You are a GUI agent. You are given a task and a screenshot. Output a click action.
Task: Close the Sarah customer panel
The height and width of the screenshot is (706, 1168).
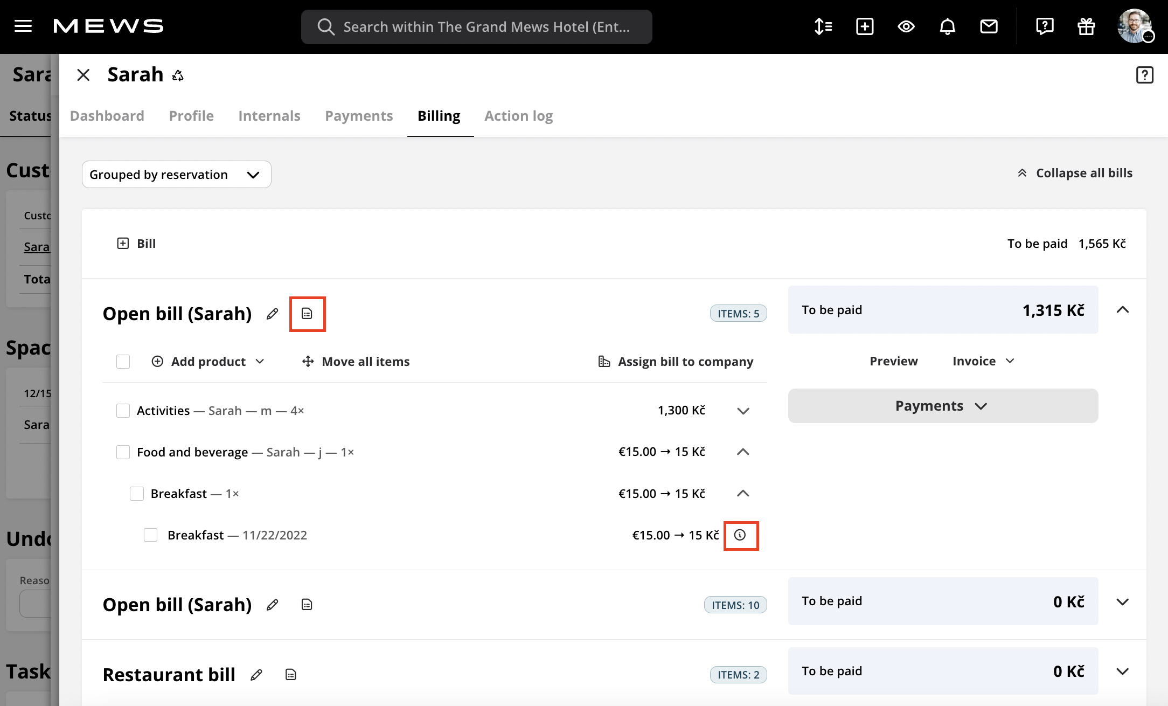point(83,75)
